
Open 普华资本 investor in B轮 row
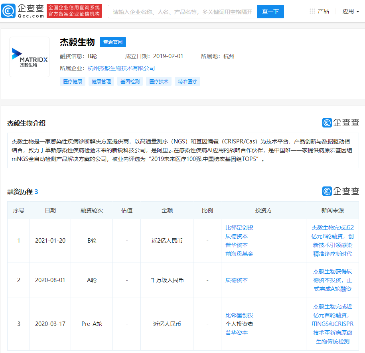(237, 245)
